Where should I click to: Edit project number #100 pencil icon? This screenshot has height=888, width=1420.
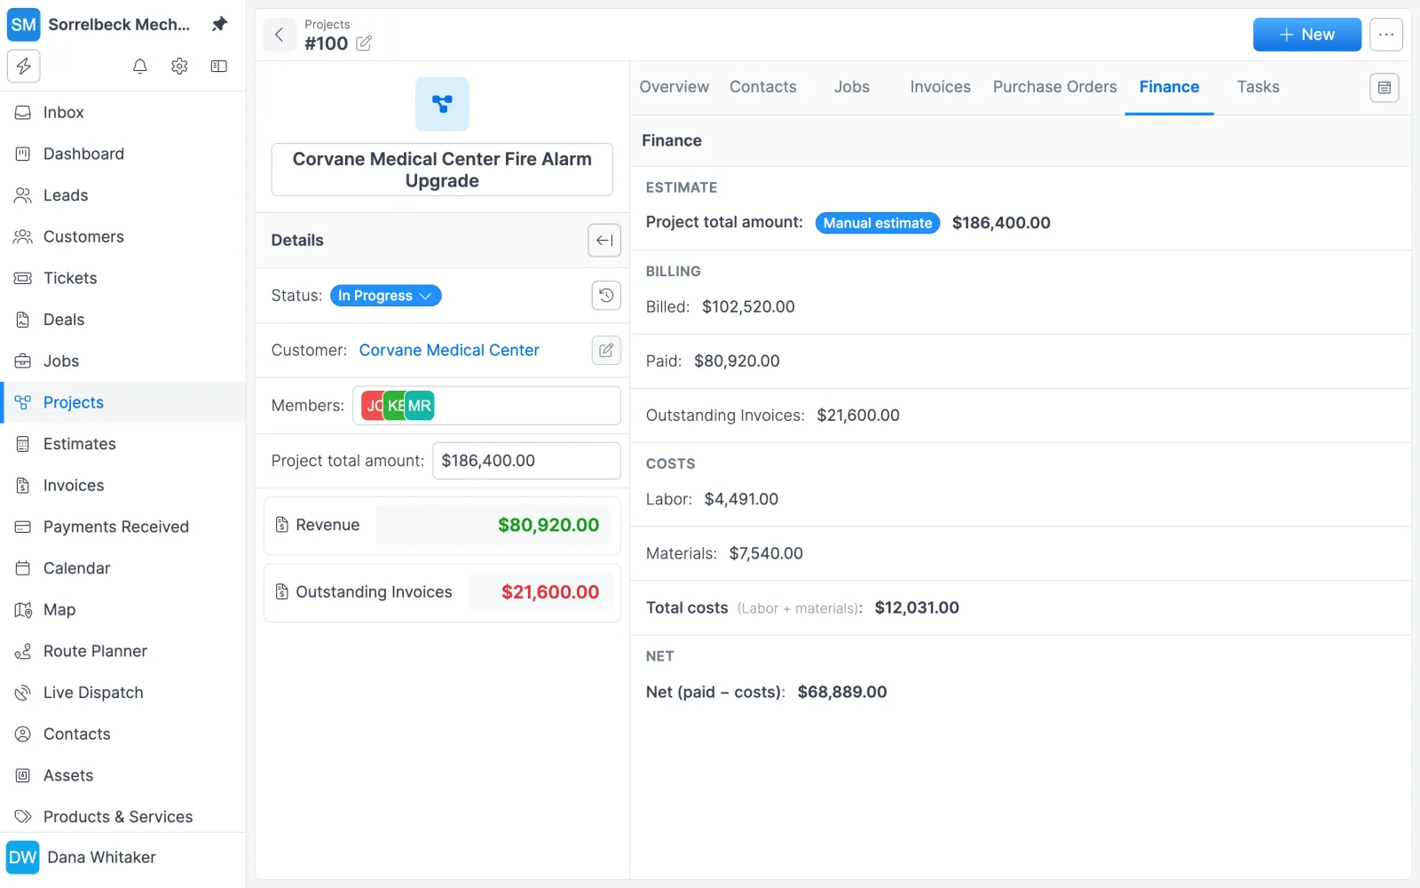tap(364, 44)
